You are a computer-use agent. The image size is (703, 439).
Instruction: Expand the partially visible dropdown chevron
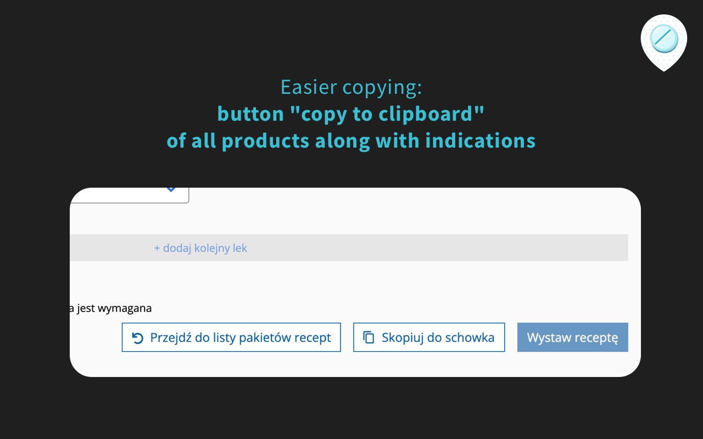click(x=171, y=189)
